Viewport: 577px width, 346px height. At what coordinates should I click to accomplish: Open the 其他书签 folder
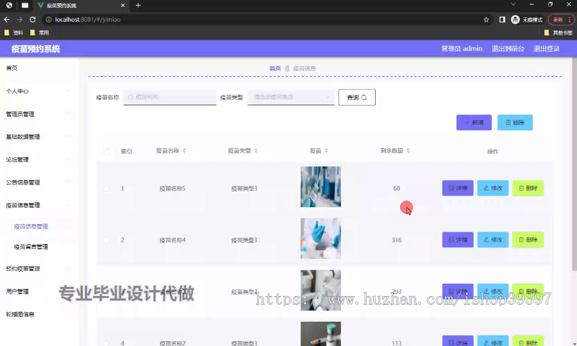(x=558, y=33)
